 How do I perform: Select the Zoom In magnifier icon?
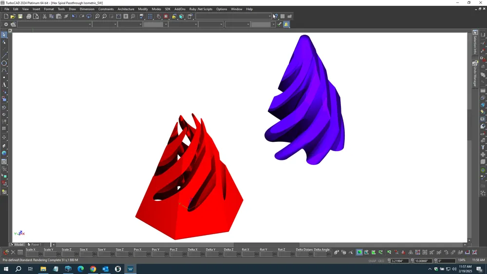[x=97, y=16]
